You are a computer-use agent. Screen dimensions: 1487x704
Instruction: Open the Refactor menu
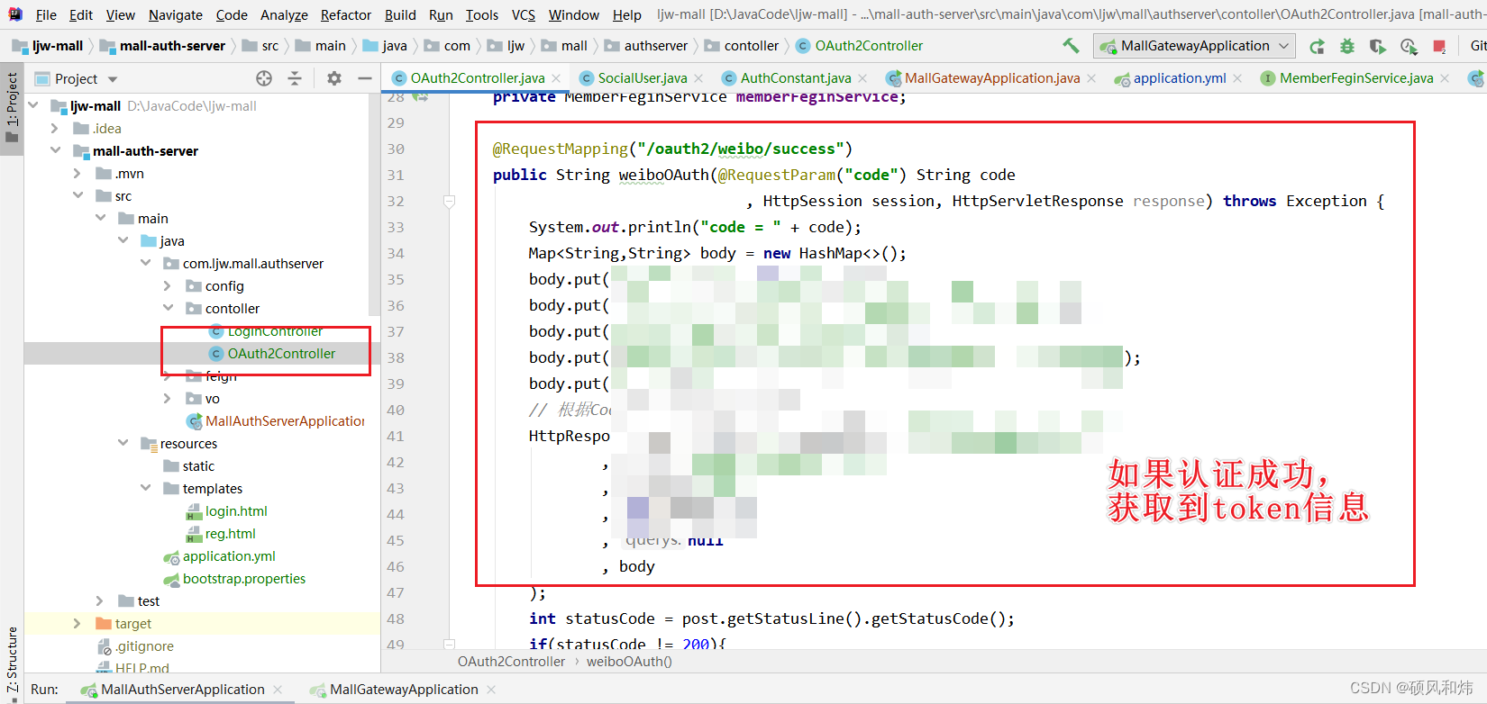(346, 14)
